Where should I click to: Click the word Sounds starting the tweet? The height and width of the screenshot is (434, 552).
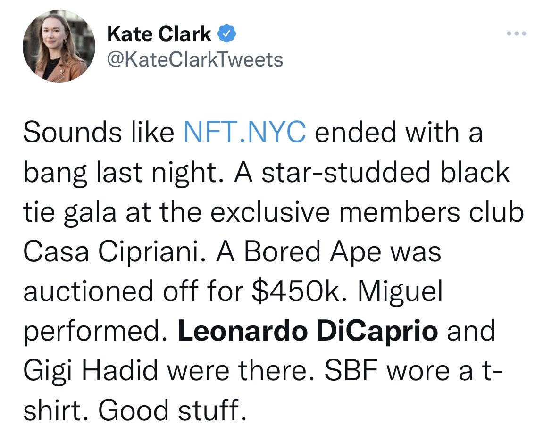[73, 132]
